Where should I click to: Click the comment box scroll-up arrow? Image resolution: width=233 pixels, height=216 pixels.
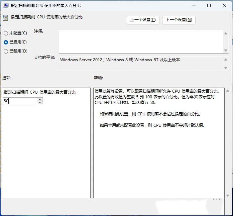point(226,33)
